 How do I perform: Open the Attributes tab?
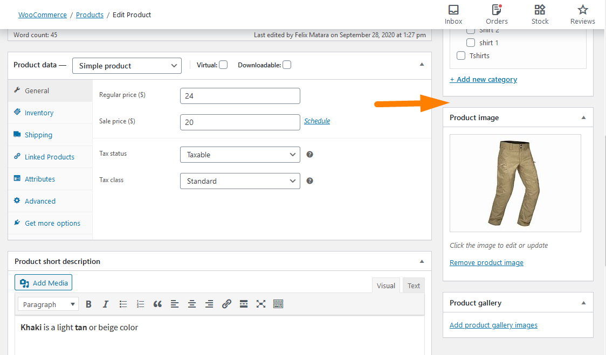point(50,179)
